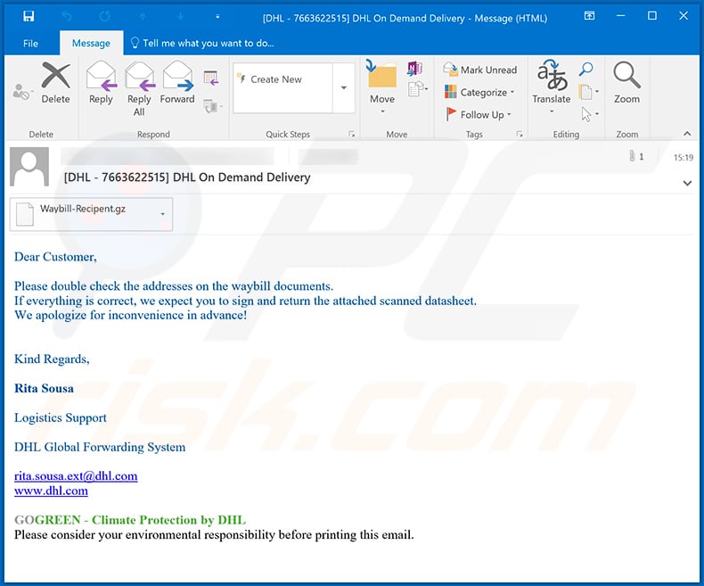Click the rita.sousa.ext@dhl.com link
This screenshot has height=586, width=704.
click(76, 476)
